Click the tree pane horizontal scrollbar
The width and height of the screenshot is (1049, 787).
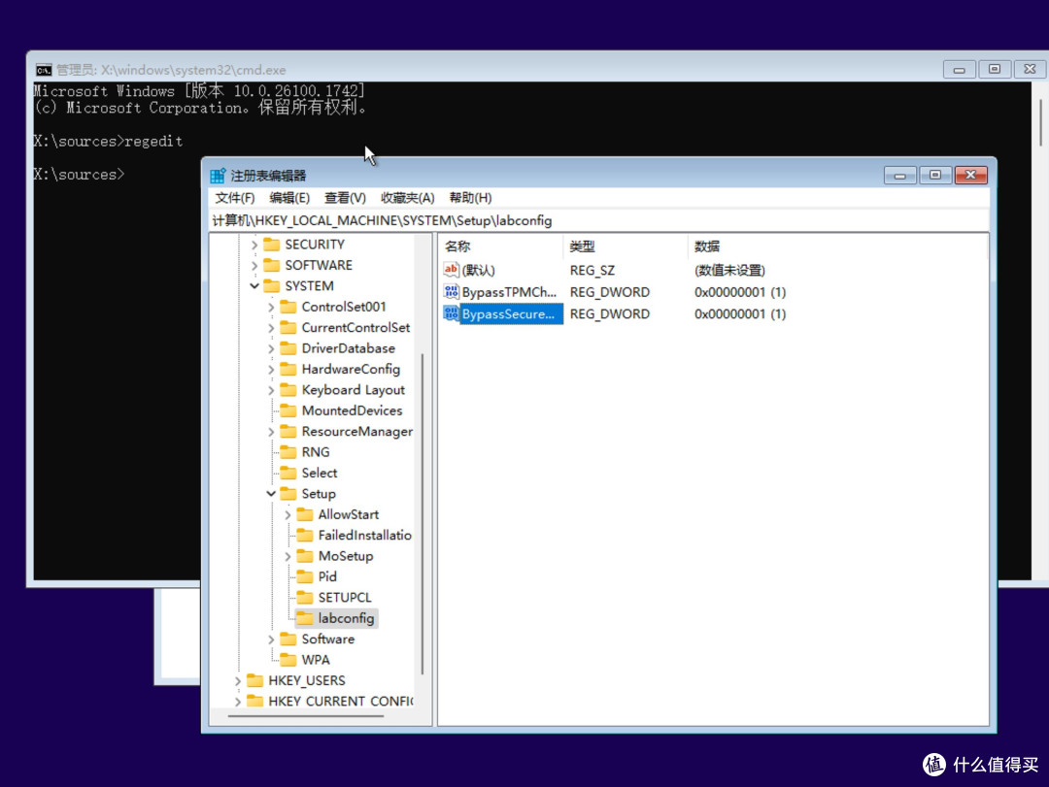(x=306, y=716)
